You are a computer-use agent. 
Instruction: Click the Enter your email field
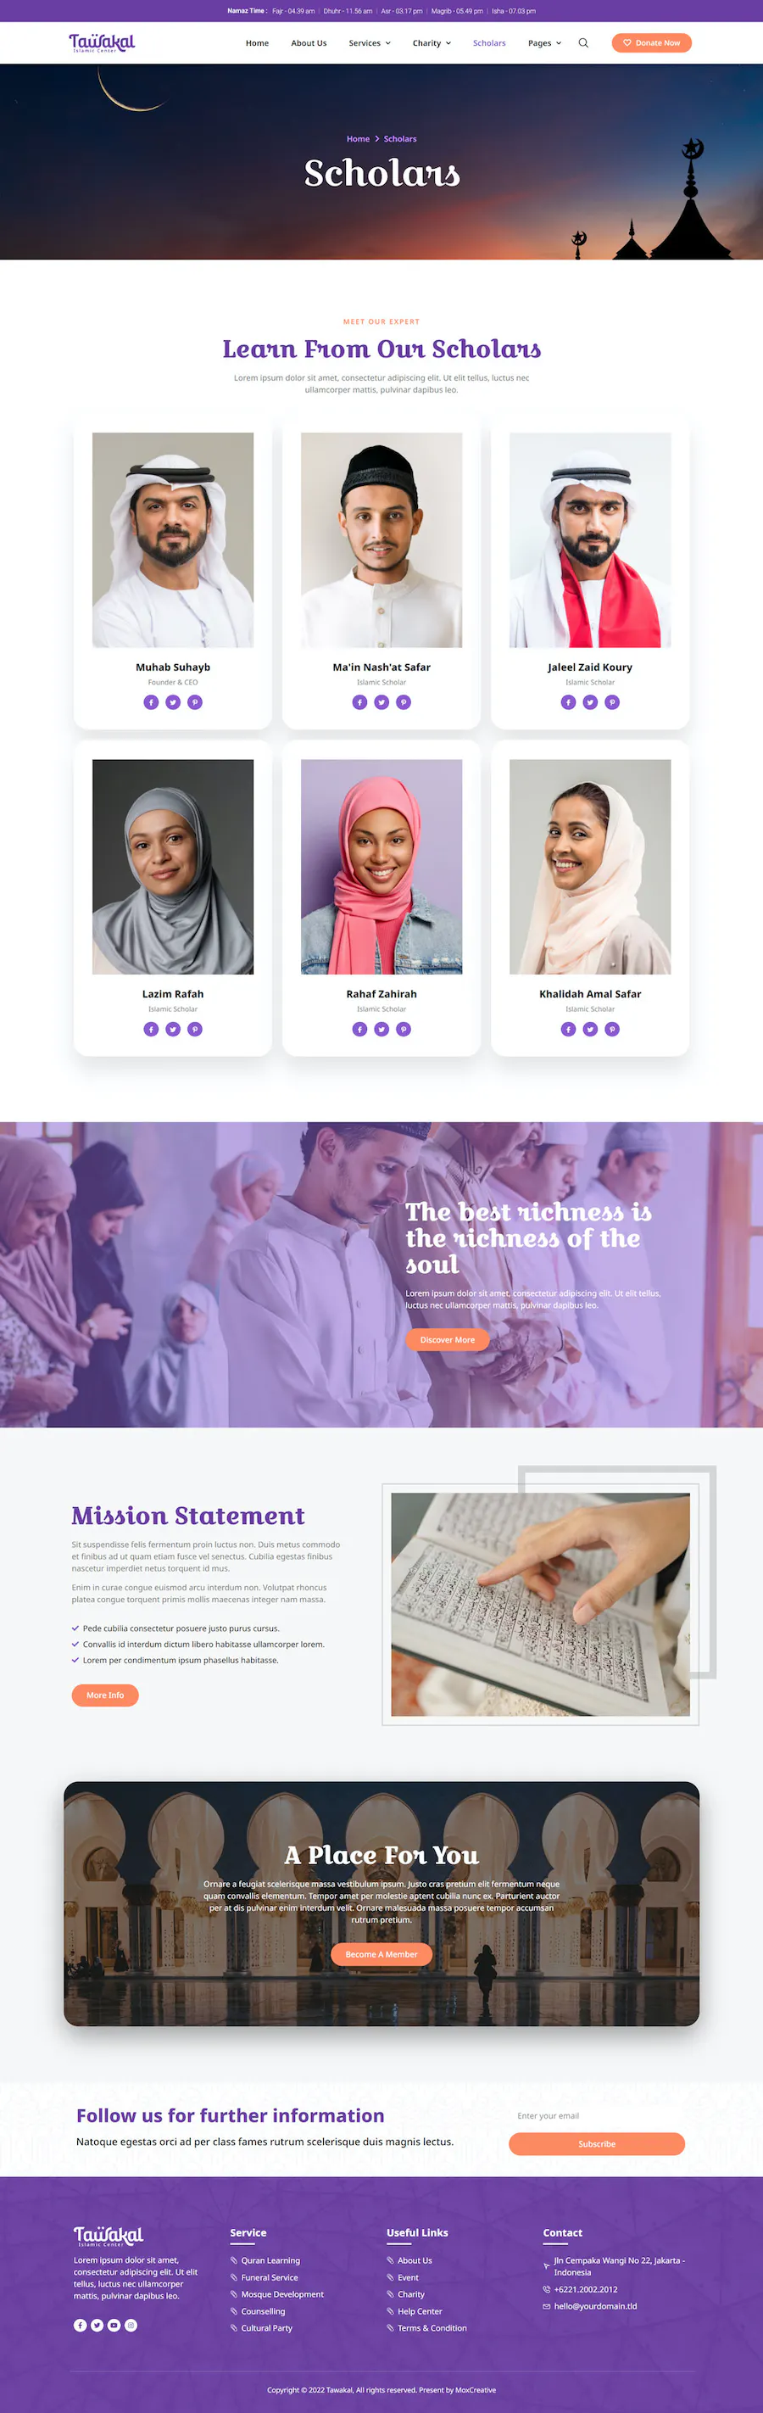[x=596, y=2115]
